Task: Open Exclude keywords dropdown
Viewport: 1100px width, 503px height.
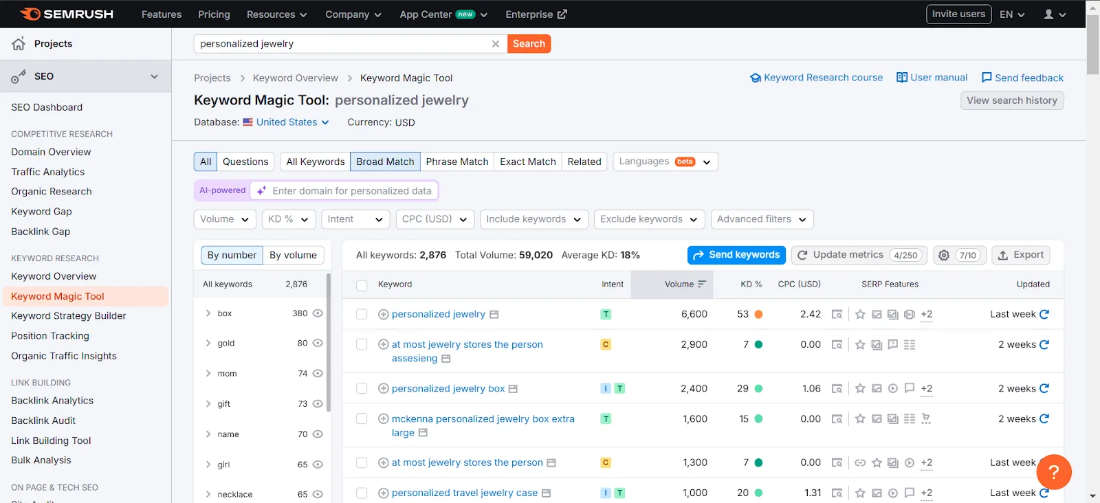Action: [650, 219]
